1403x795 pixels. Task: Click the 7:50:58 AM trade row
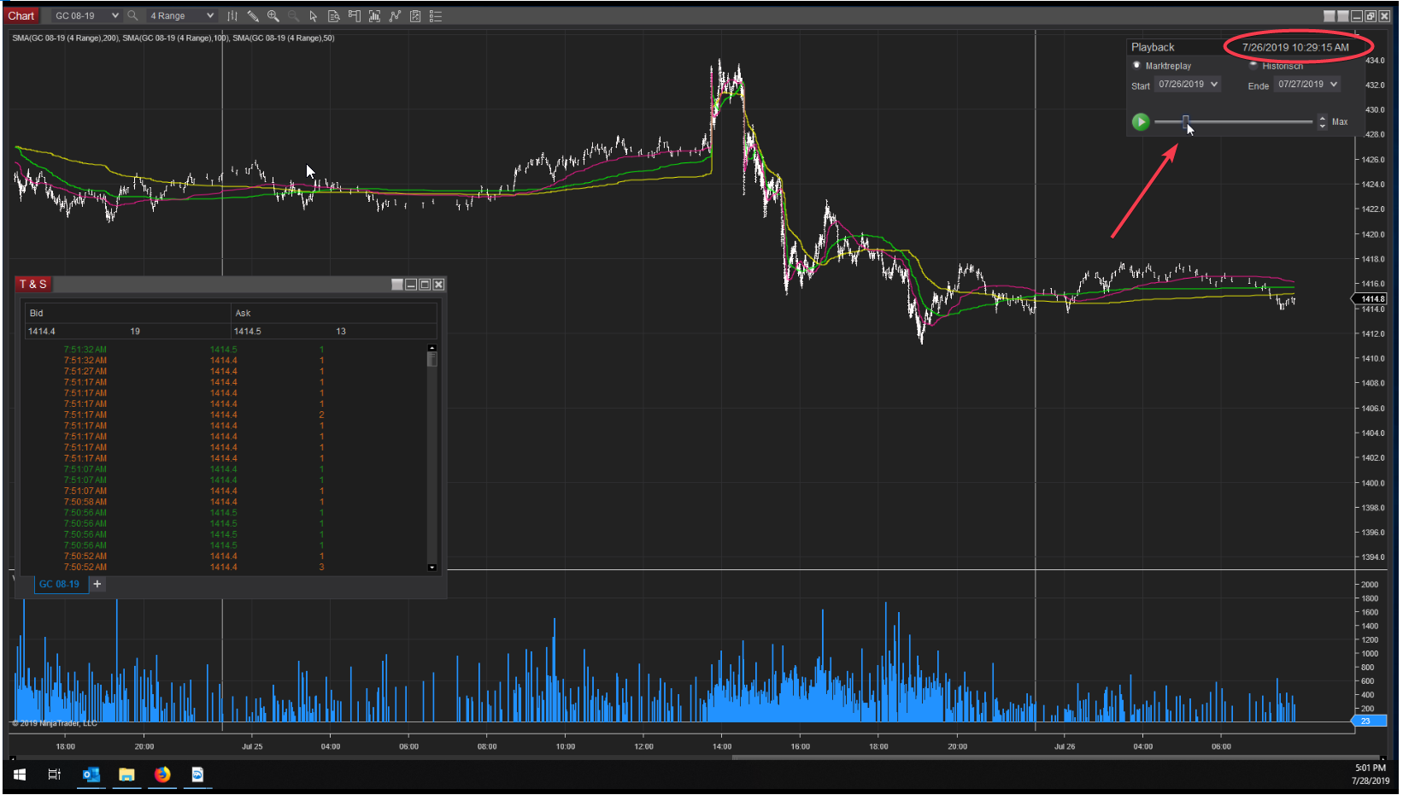click(226, 502)
